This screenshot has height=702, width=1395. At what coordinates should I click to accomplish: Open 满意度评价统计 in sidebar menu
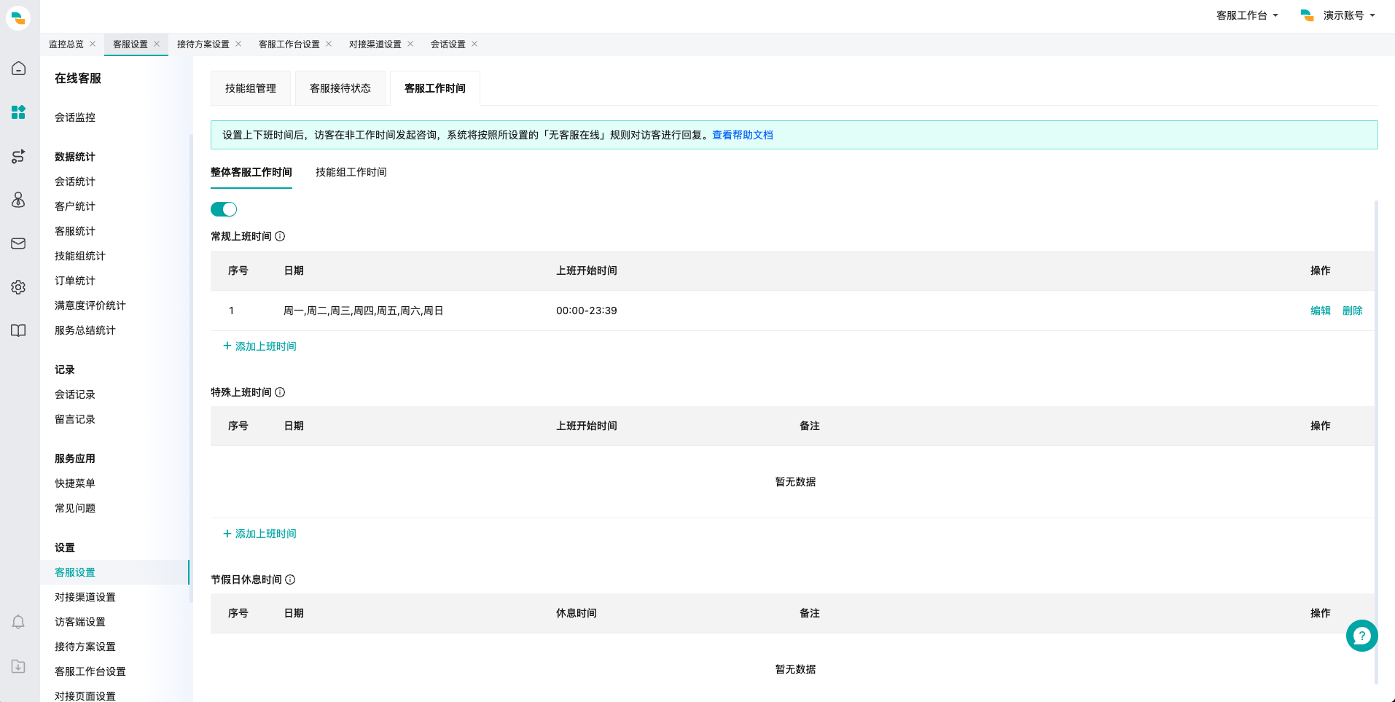[90, 305]
